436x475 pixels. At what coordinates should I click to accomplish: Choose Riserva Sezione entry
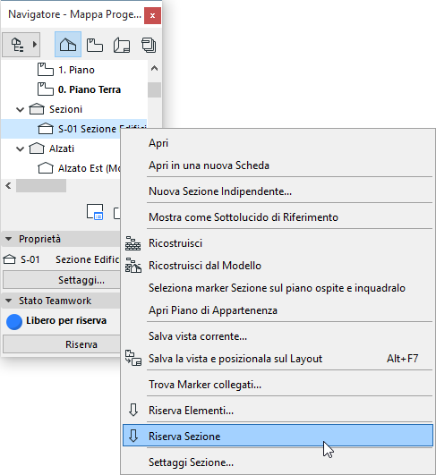pos(278,436)
